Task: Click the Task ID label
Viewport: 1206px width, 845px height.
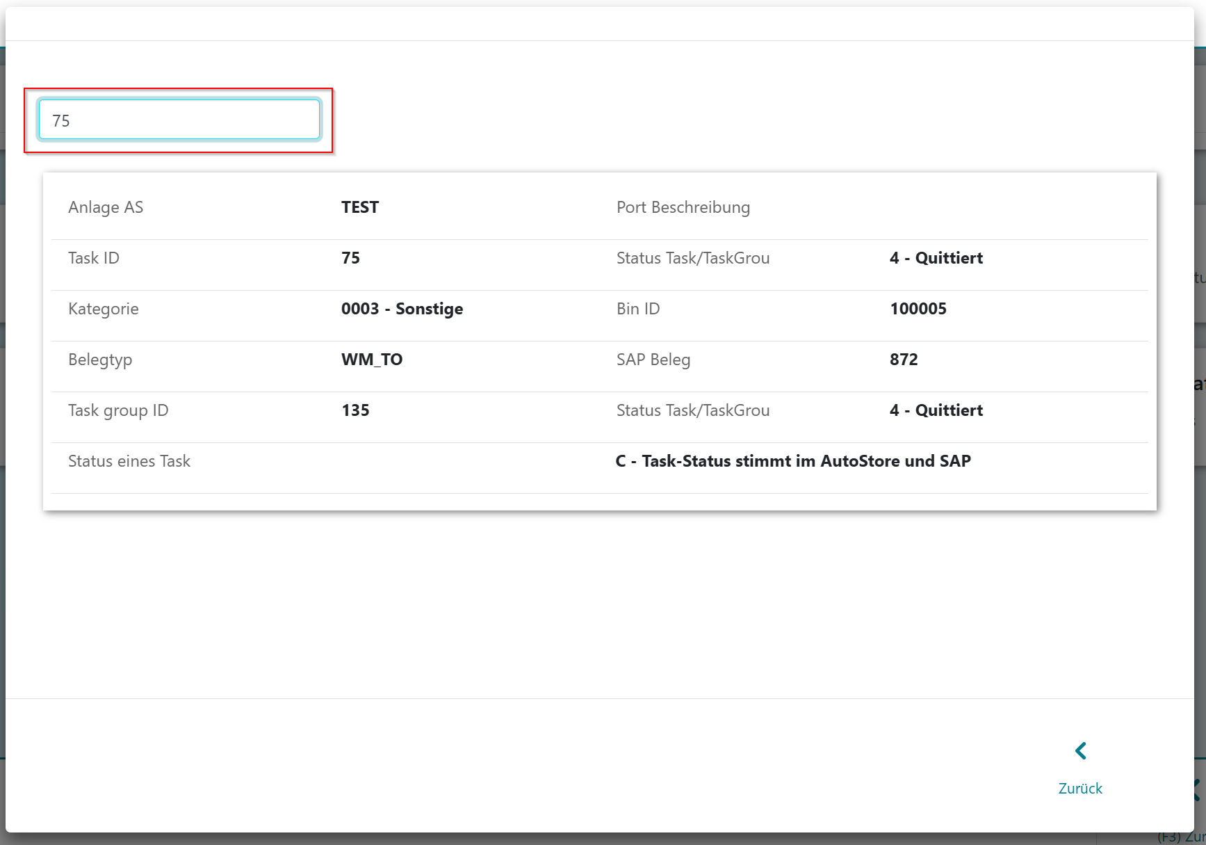Action: tap(94, 258)
